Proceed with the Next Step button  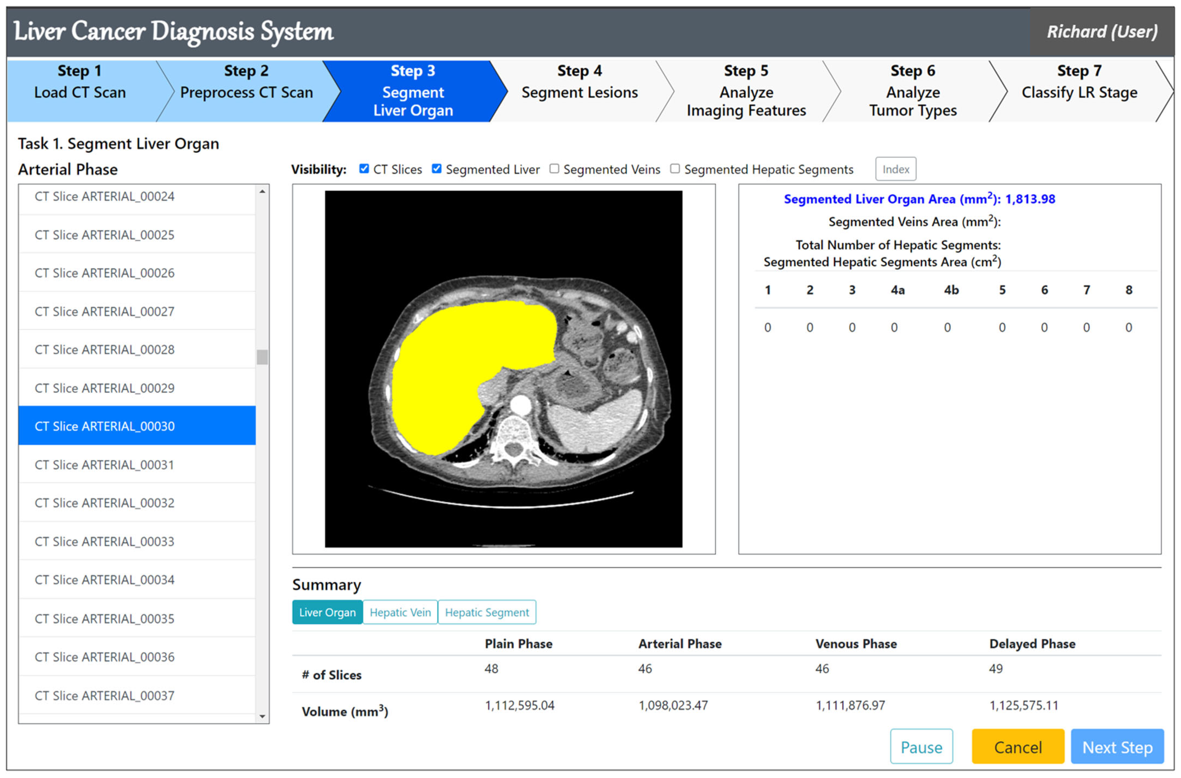click(x=1117, y=747)
